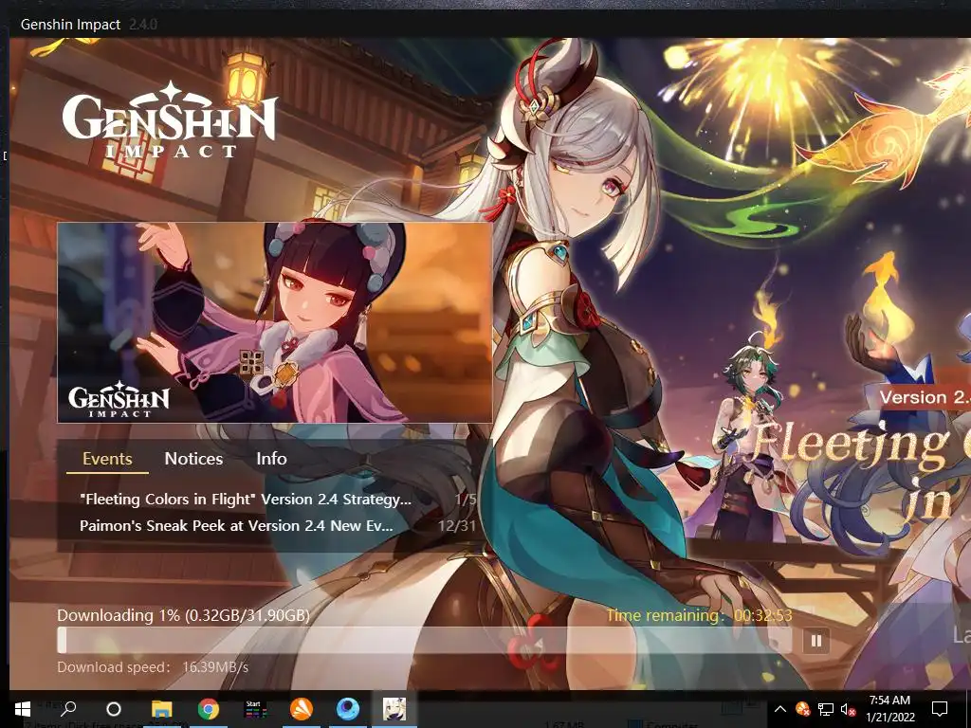Viewport: 971px width, 728px height.
Task: Pause the game download
Action: 815,641
